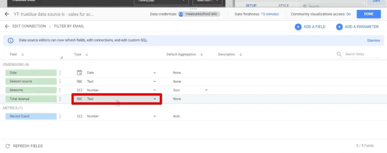Image resolution: width=387 pixels, height=153 pixels.
Task: Click the column resize handle icon near Field
Action: (62, 58)
